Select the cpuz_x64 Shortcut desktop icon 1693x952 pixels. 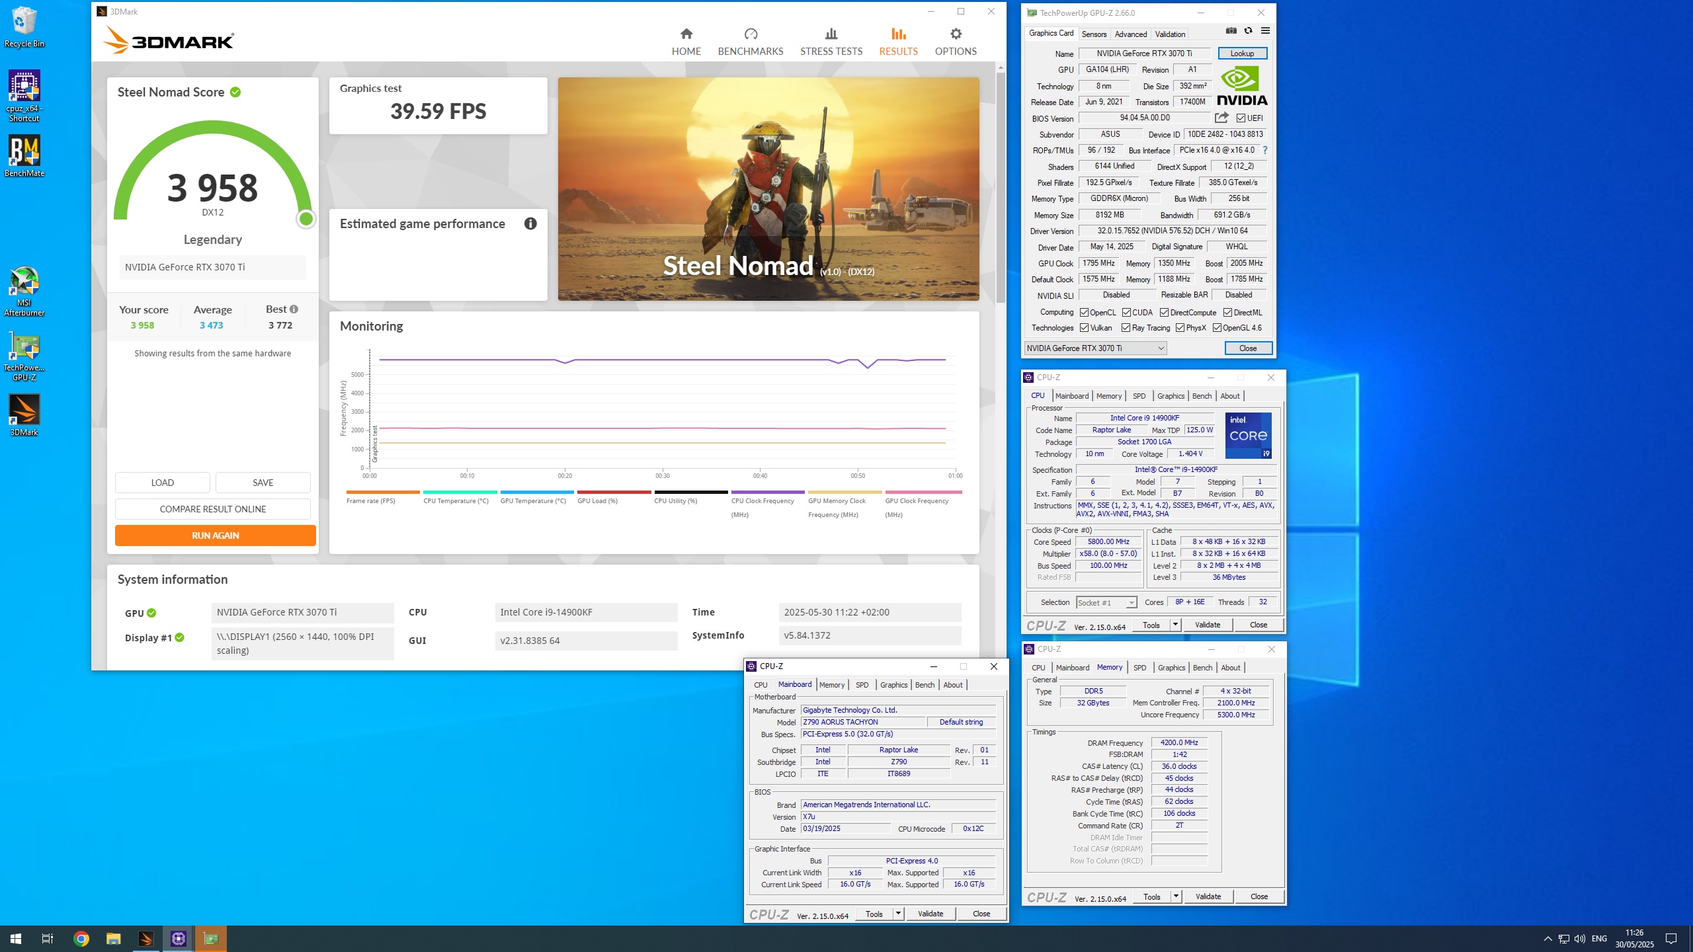tap(24, 96)
